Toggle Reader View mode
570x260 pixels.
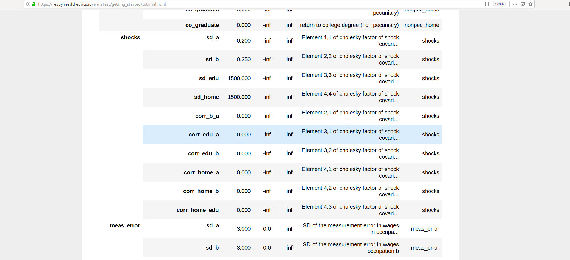(x=487, y=4)
